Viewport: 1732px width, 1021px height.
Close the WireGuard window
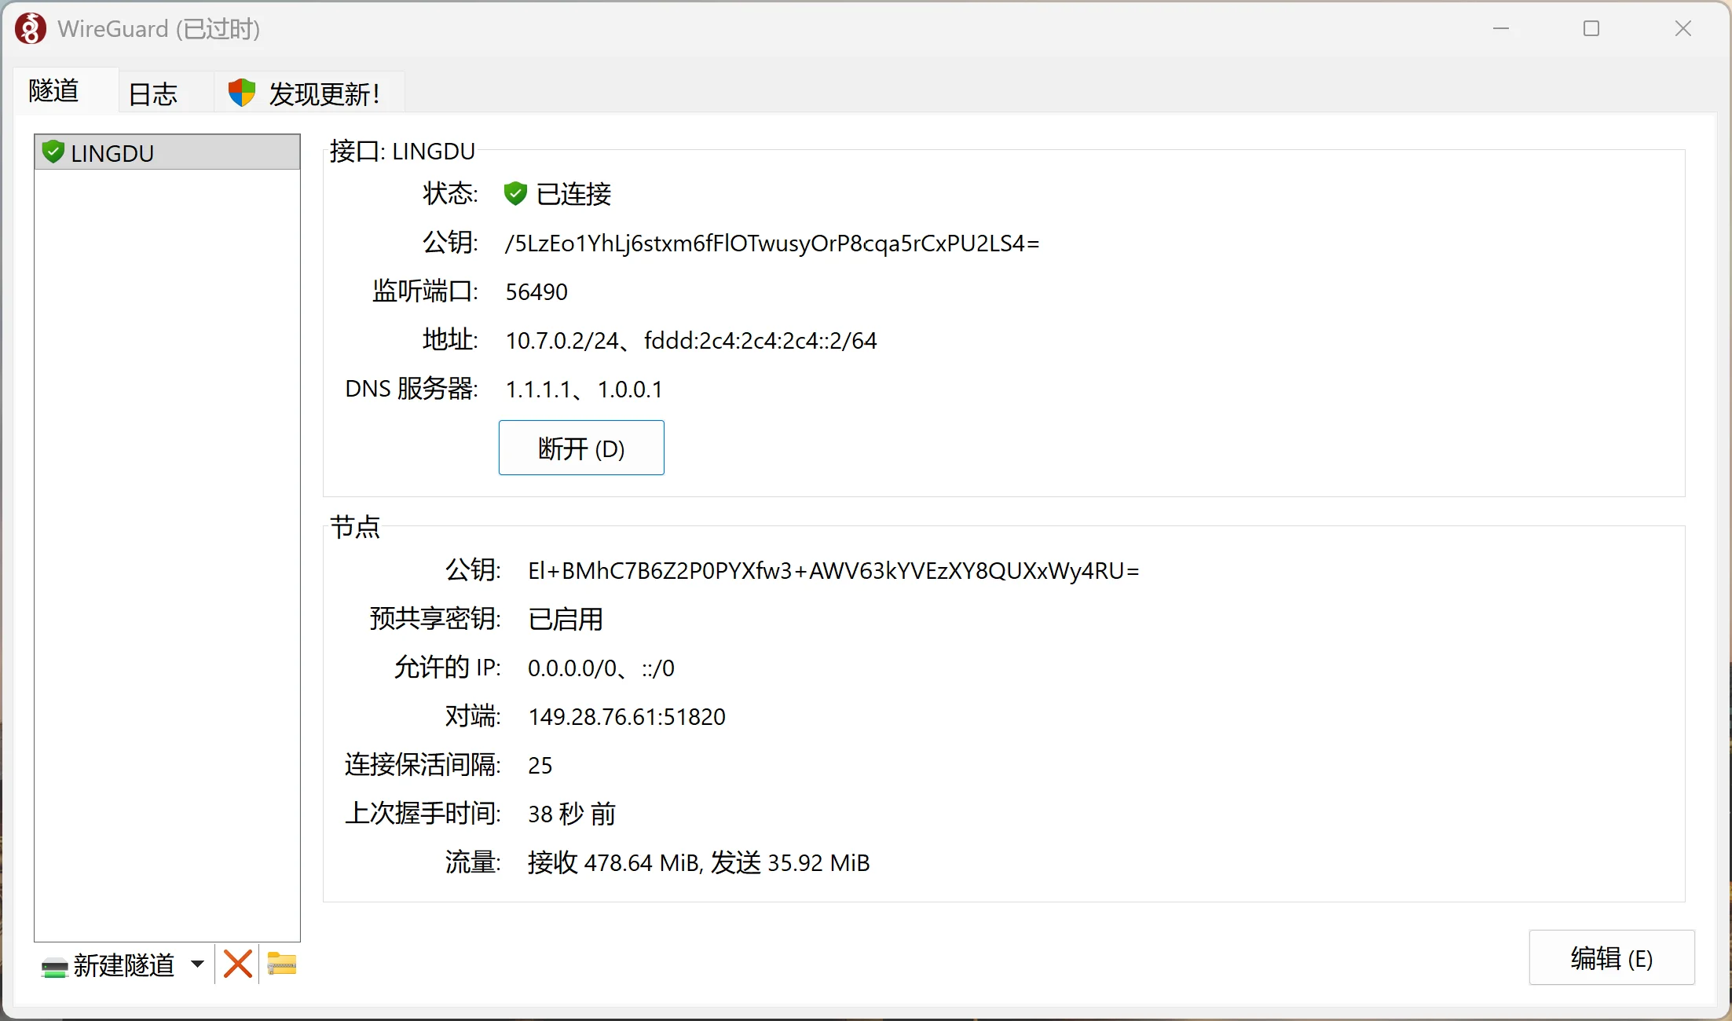pos(1683,29)
